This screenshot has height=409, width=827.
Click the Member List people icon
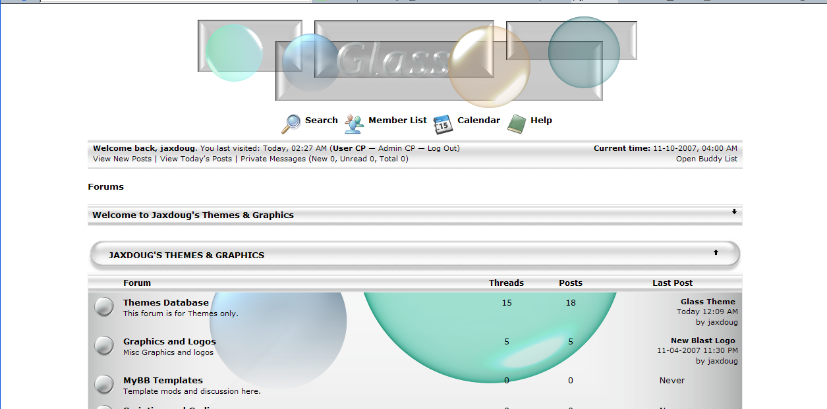coord(354,123)
